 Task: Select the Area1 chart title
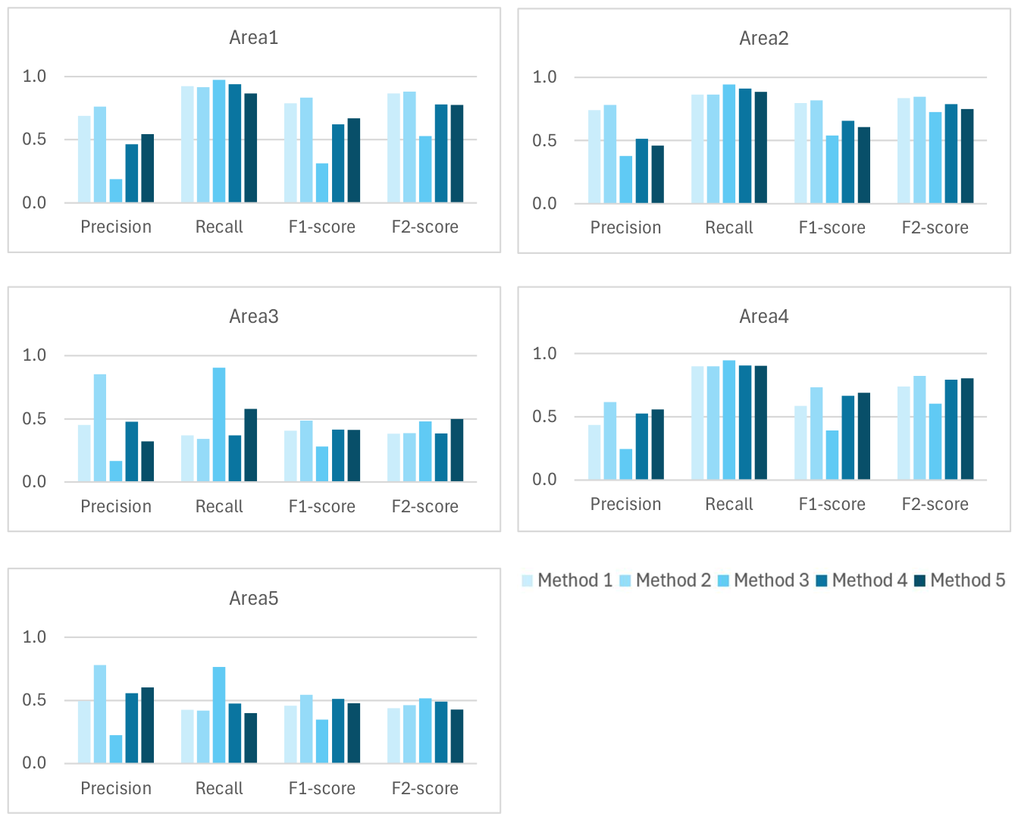click(x=254, y=38)
